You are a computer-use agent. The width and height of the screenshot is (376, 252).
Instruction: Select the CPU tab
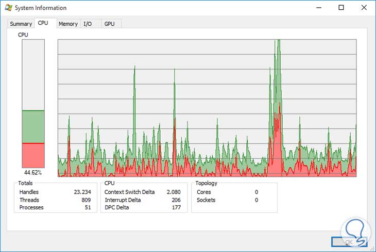(43, 23)
